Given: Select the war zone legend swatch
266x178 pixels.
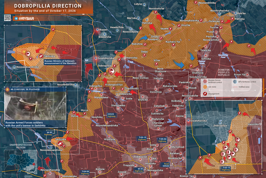Looking at the screenshot, I should tap(205, 87).
